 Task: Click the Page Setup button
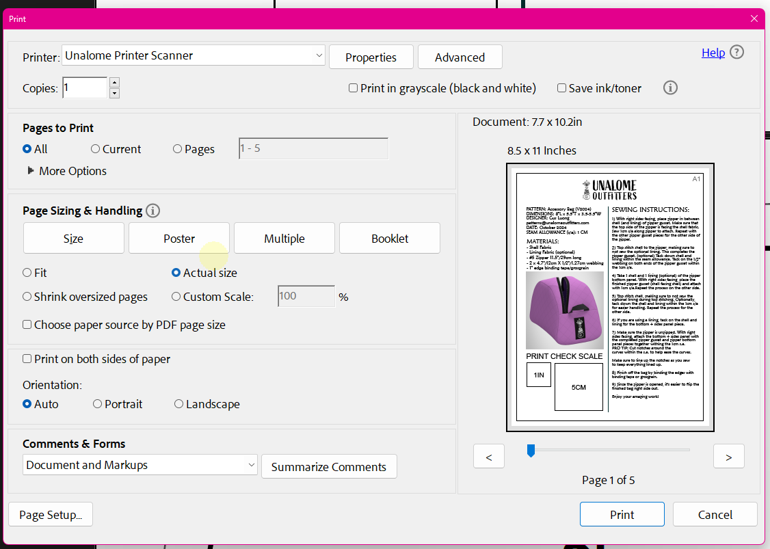(51, 515)
